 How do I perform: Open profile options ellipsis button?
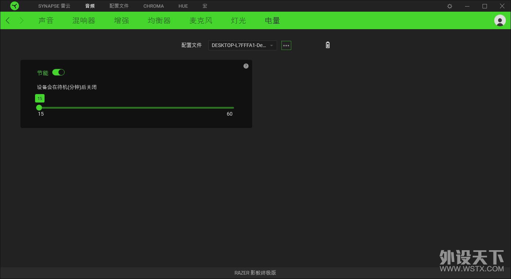(x=286, y=46)
